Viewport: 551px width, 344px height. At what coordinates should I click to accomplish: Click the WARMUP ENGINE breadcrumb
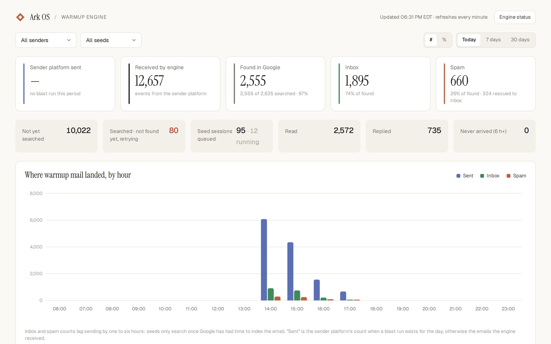[x=84, y=17]
